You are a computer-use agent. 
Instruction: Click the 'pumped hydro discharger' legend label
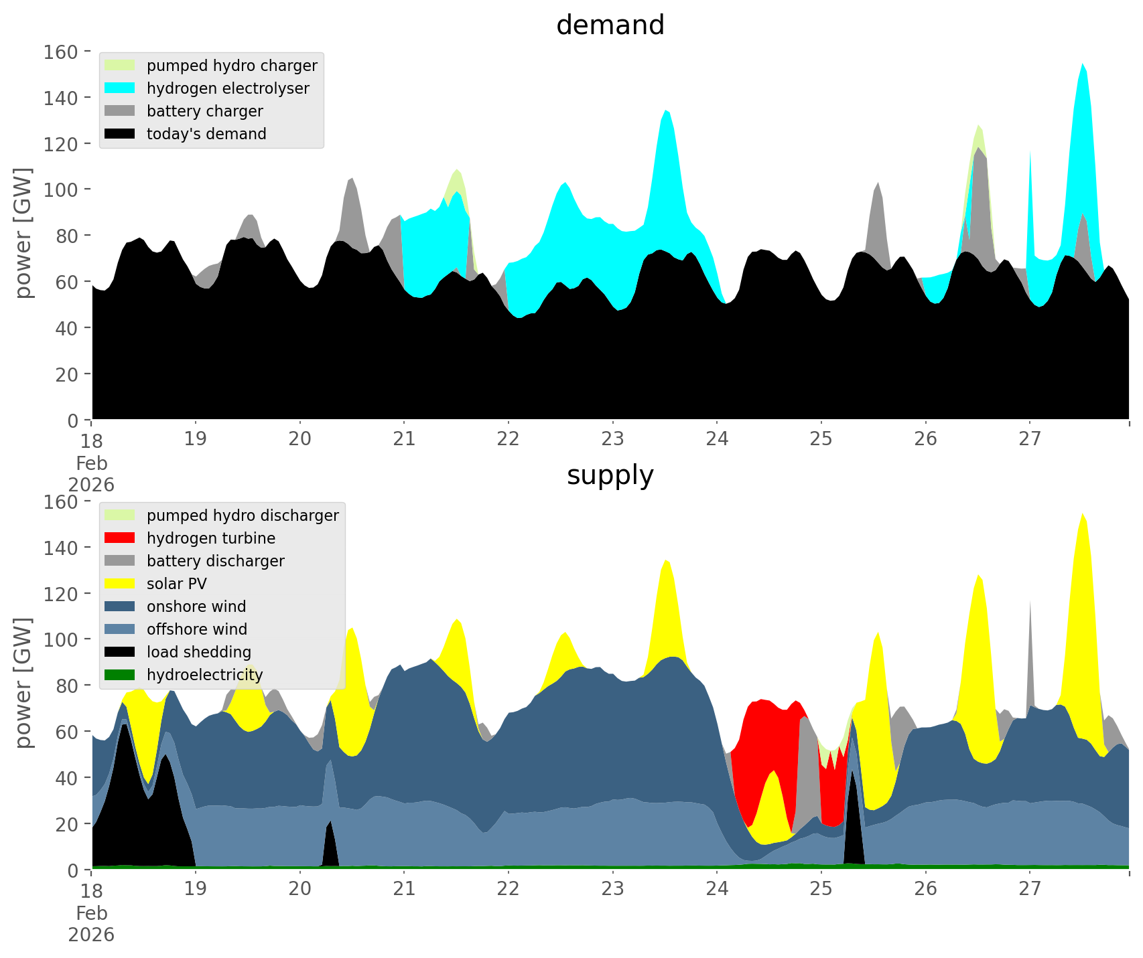click(243, 515)
